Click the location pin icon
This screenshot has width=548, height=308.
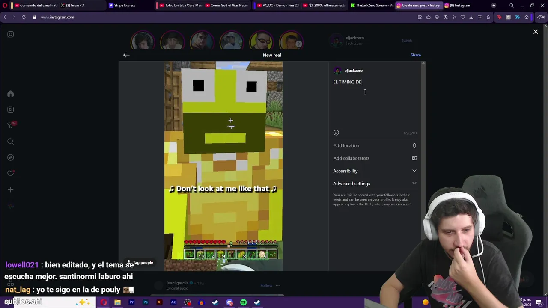click(414, 145)
